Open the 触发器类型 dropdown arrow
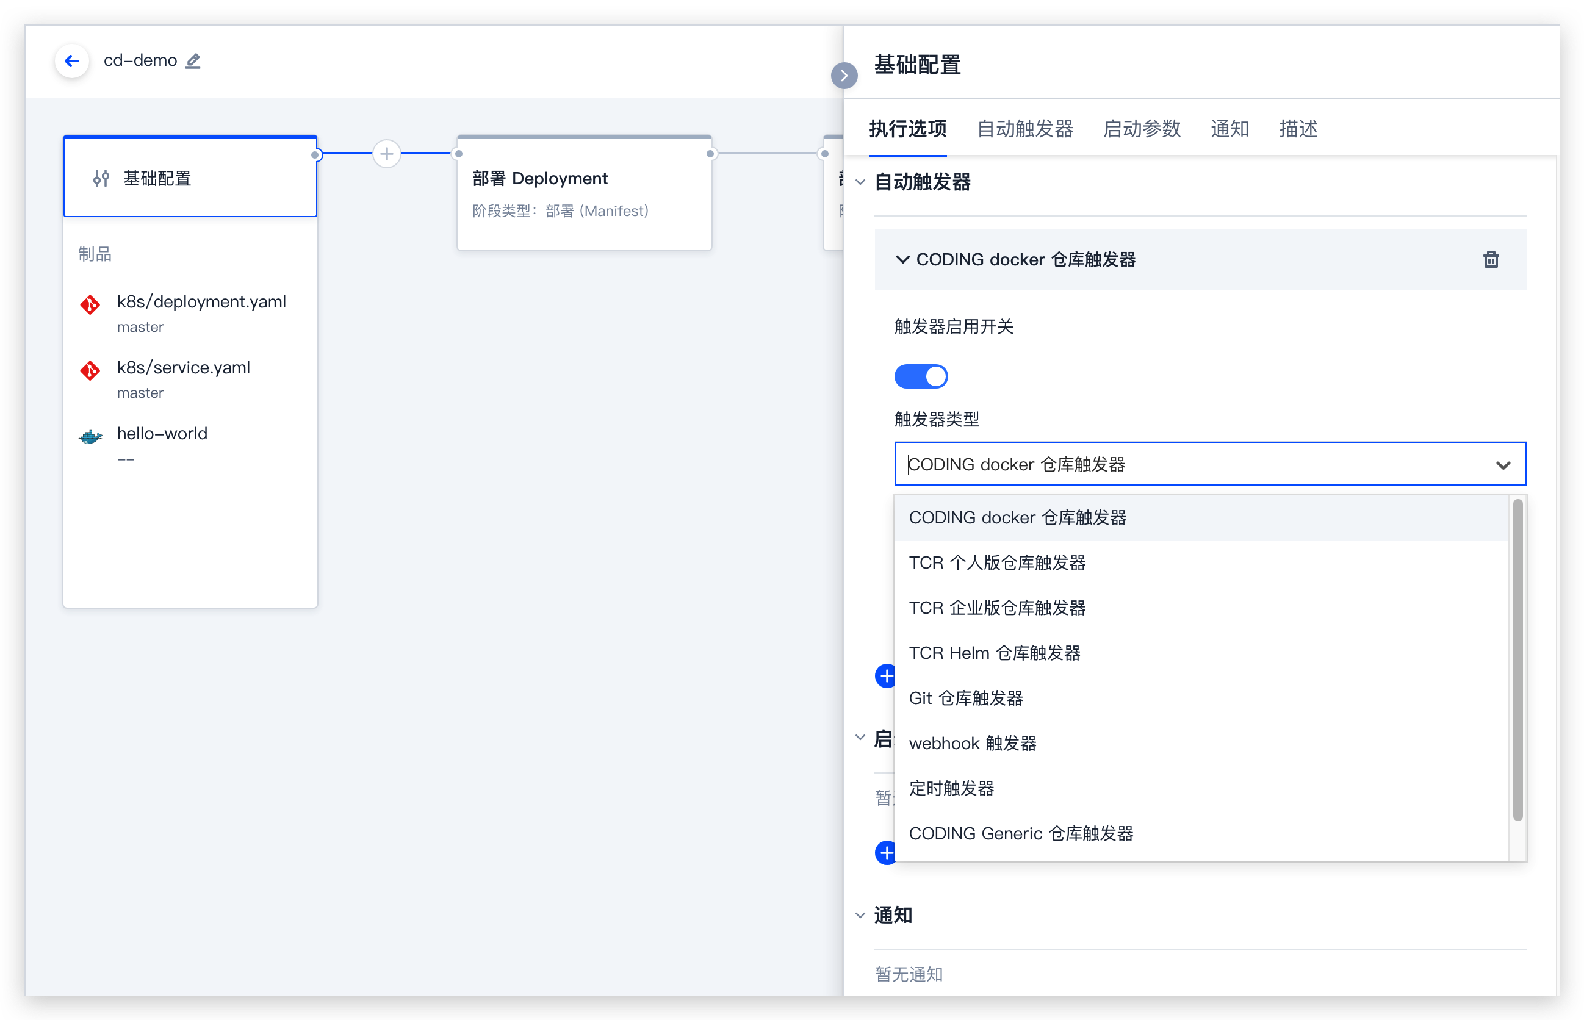 (x=1503, y=465)
